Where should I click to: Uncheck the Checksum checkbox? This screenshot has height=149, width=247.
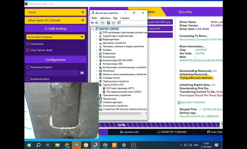(28, 44)
